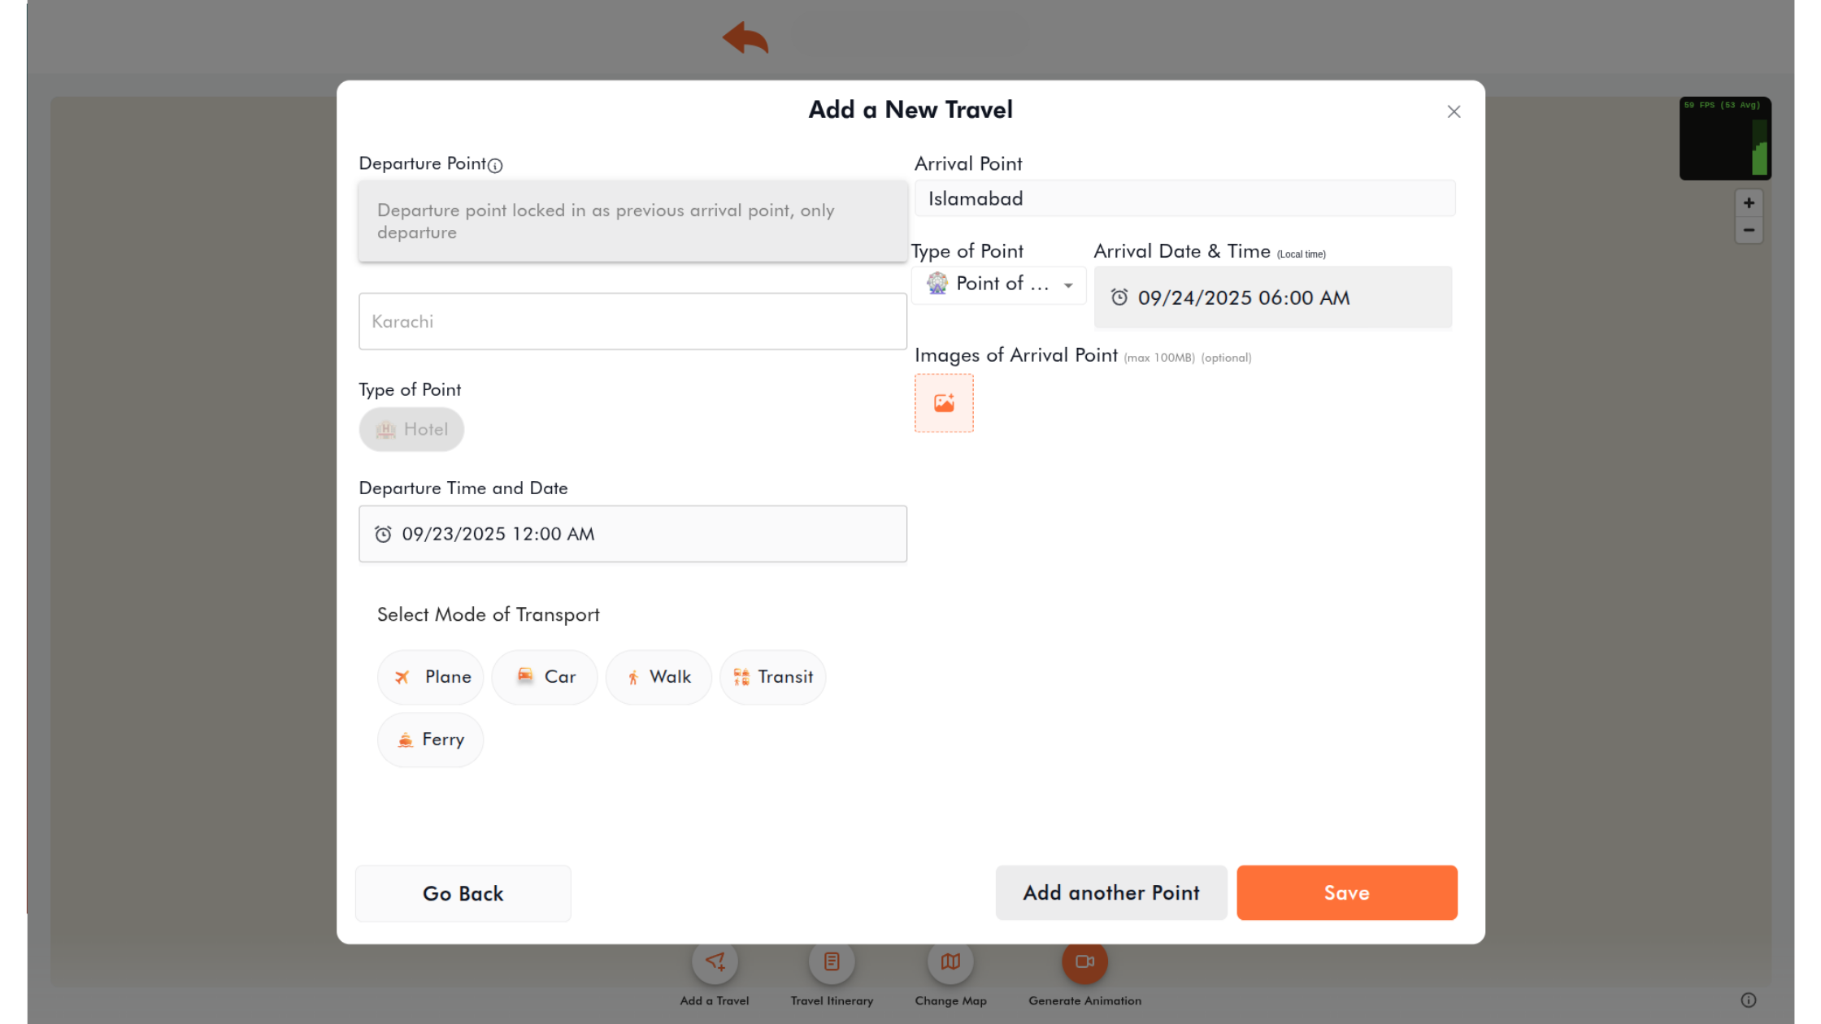Image resolution: width=1821 pixels, height=1024 pixels.
Task: Click into the Arrival Point Islamabad field
Action: pyautogui.click(x=1184, y=198)
